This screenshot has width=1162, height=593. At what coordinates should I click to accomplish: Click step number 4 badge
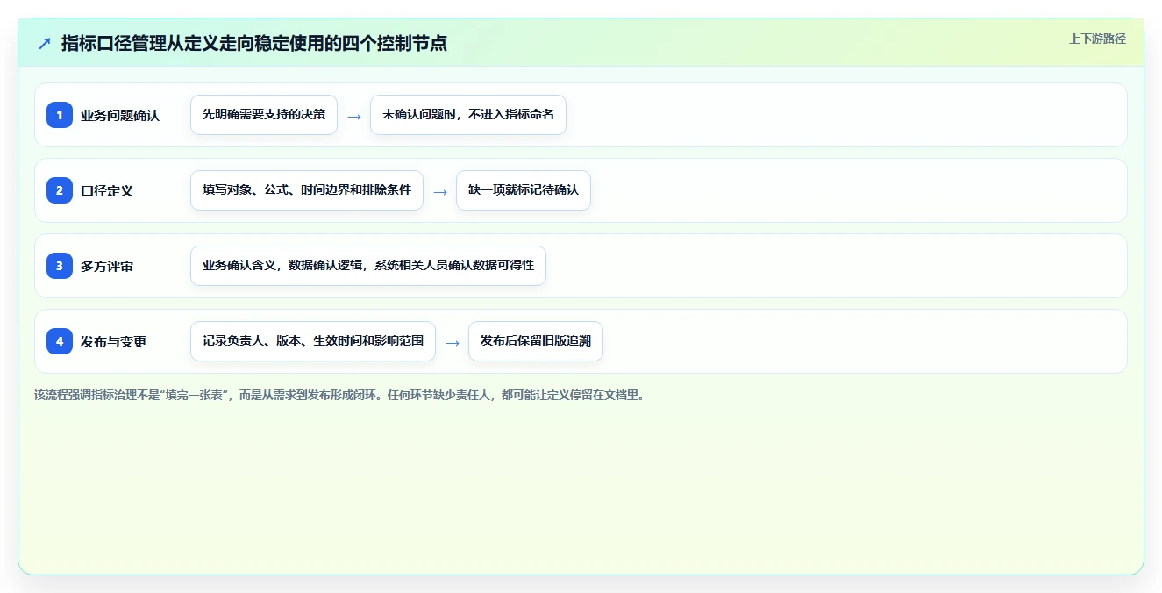(60, 341)
